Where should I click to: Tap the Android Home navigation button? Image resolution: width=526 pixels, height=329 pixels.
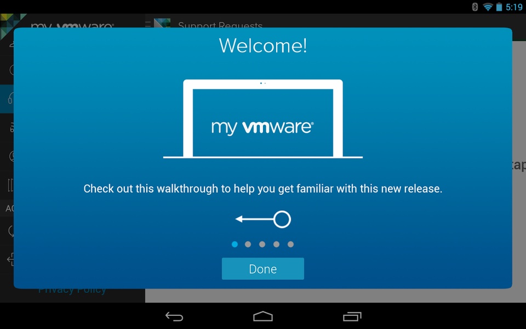[262, 316]
